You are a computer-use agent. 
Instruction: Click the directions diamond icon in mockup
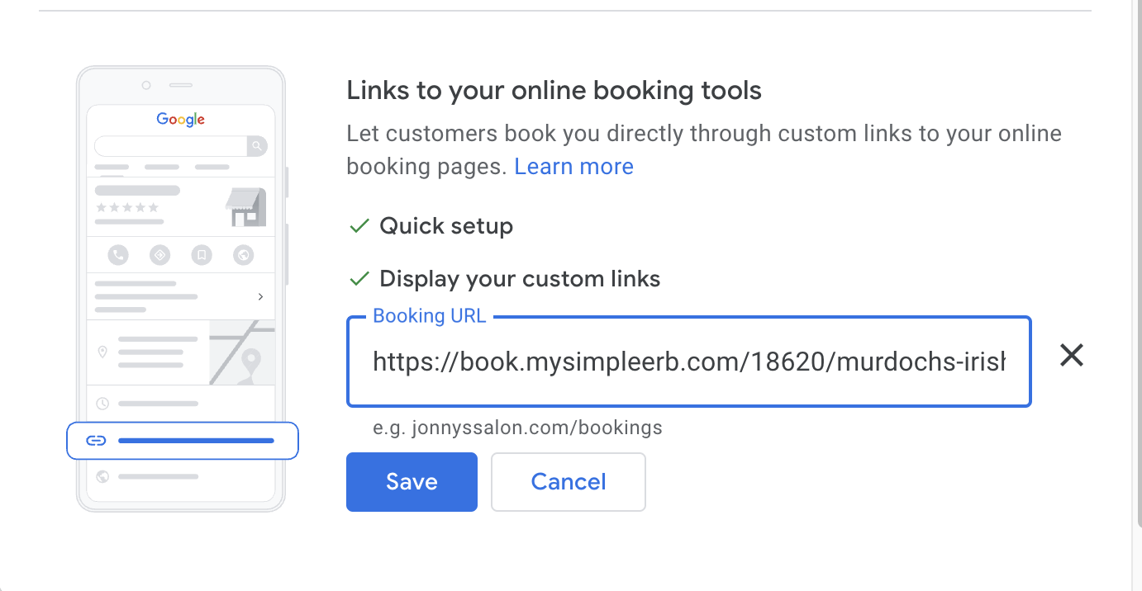[160, 255]
